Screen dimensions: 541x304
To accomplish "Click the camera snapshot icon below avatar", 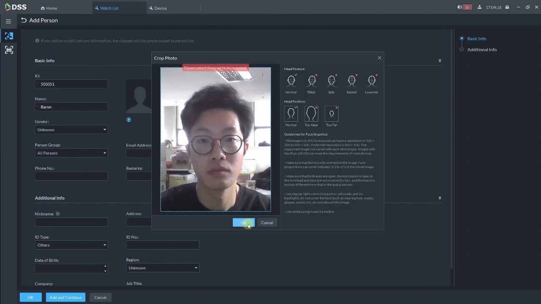I will [x=129, y=119].
